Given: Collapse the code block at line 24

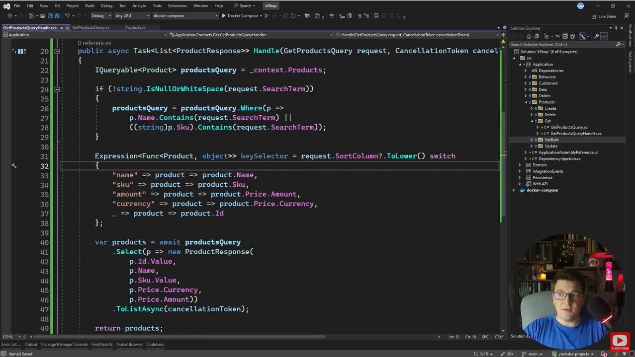Looking at the screenshot, I should 57,89.
